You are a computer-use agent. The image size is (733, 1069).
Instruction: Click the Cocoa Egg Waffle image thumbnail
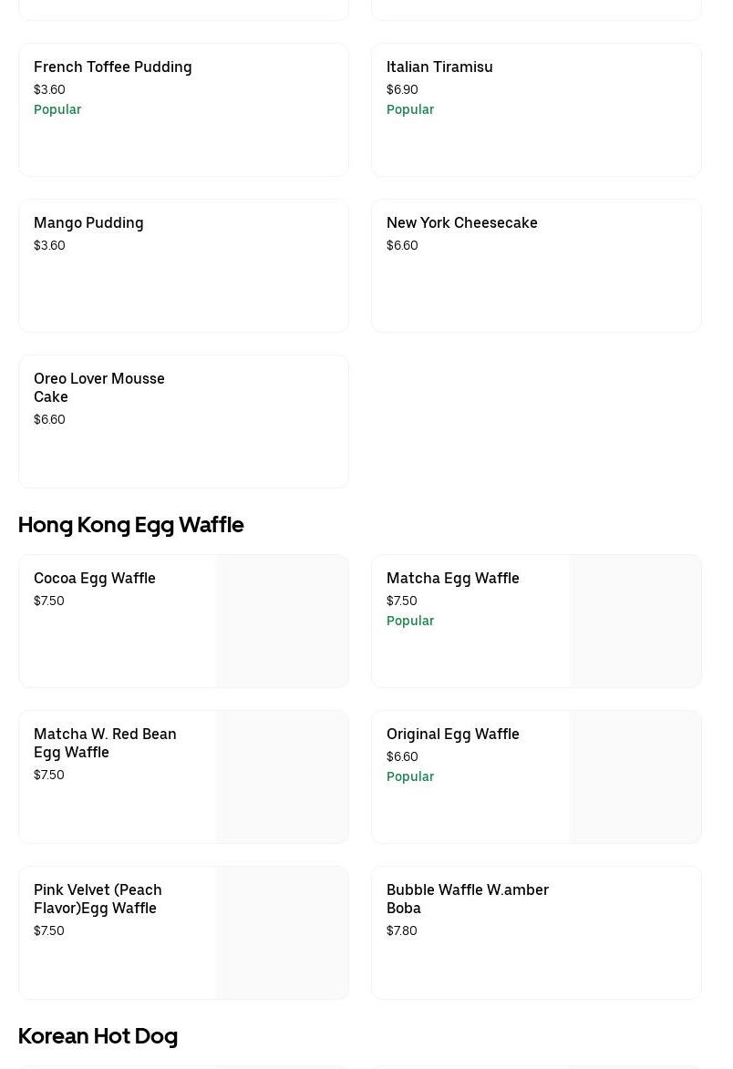[x=282, y=622]
